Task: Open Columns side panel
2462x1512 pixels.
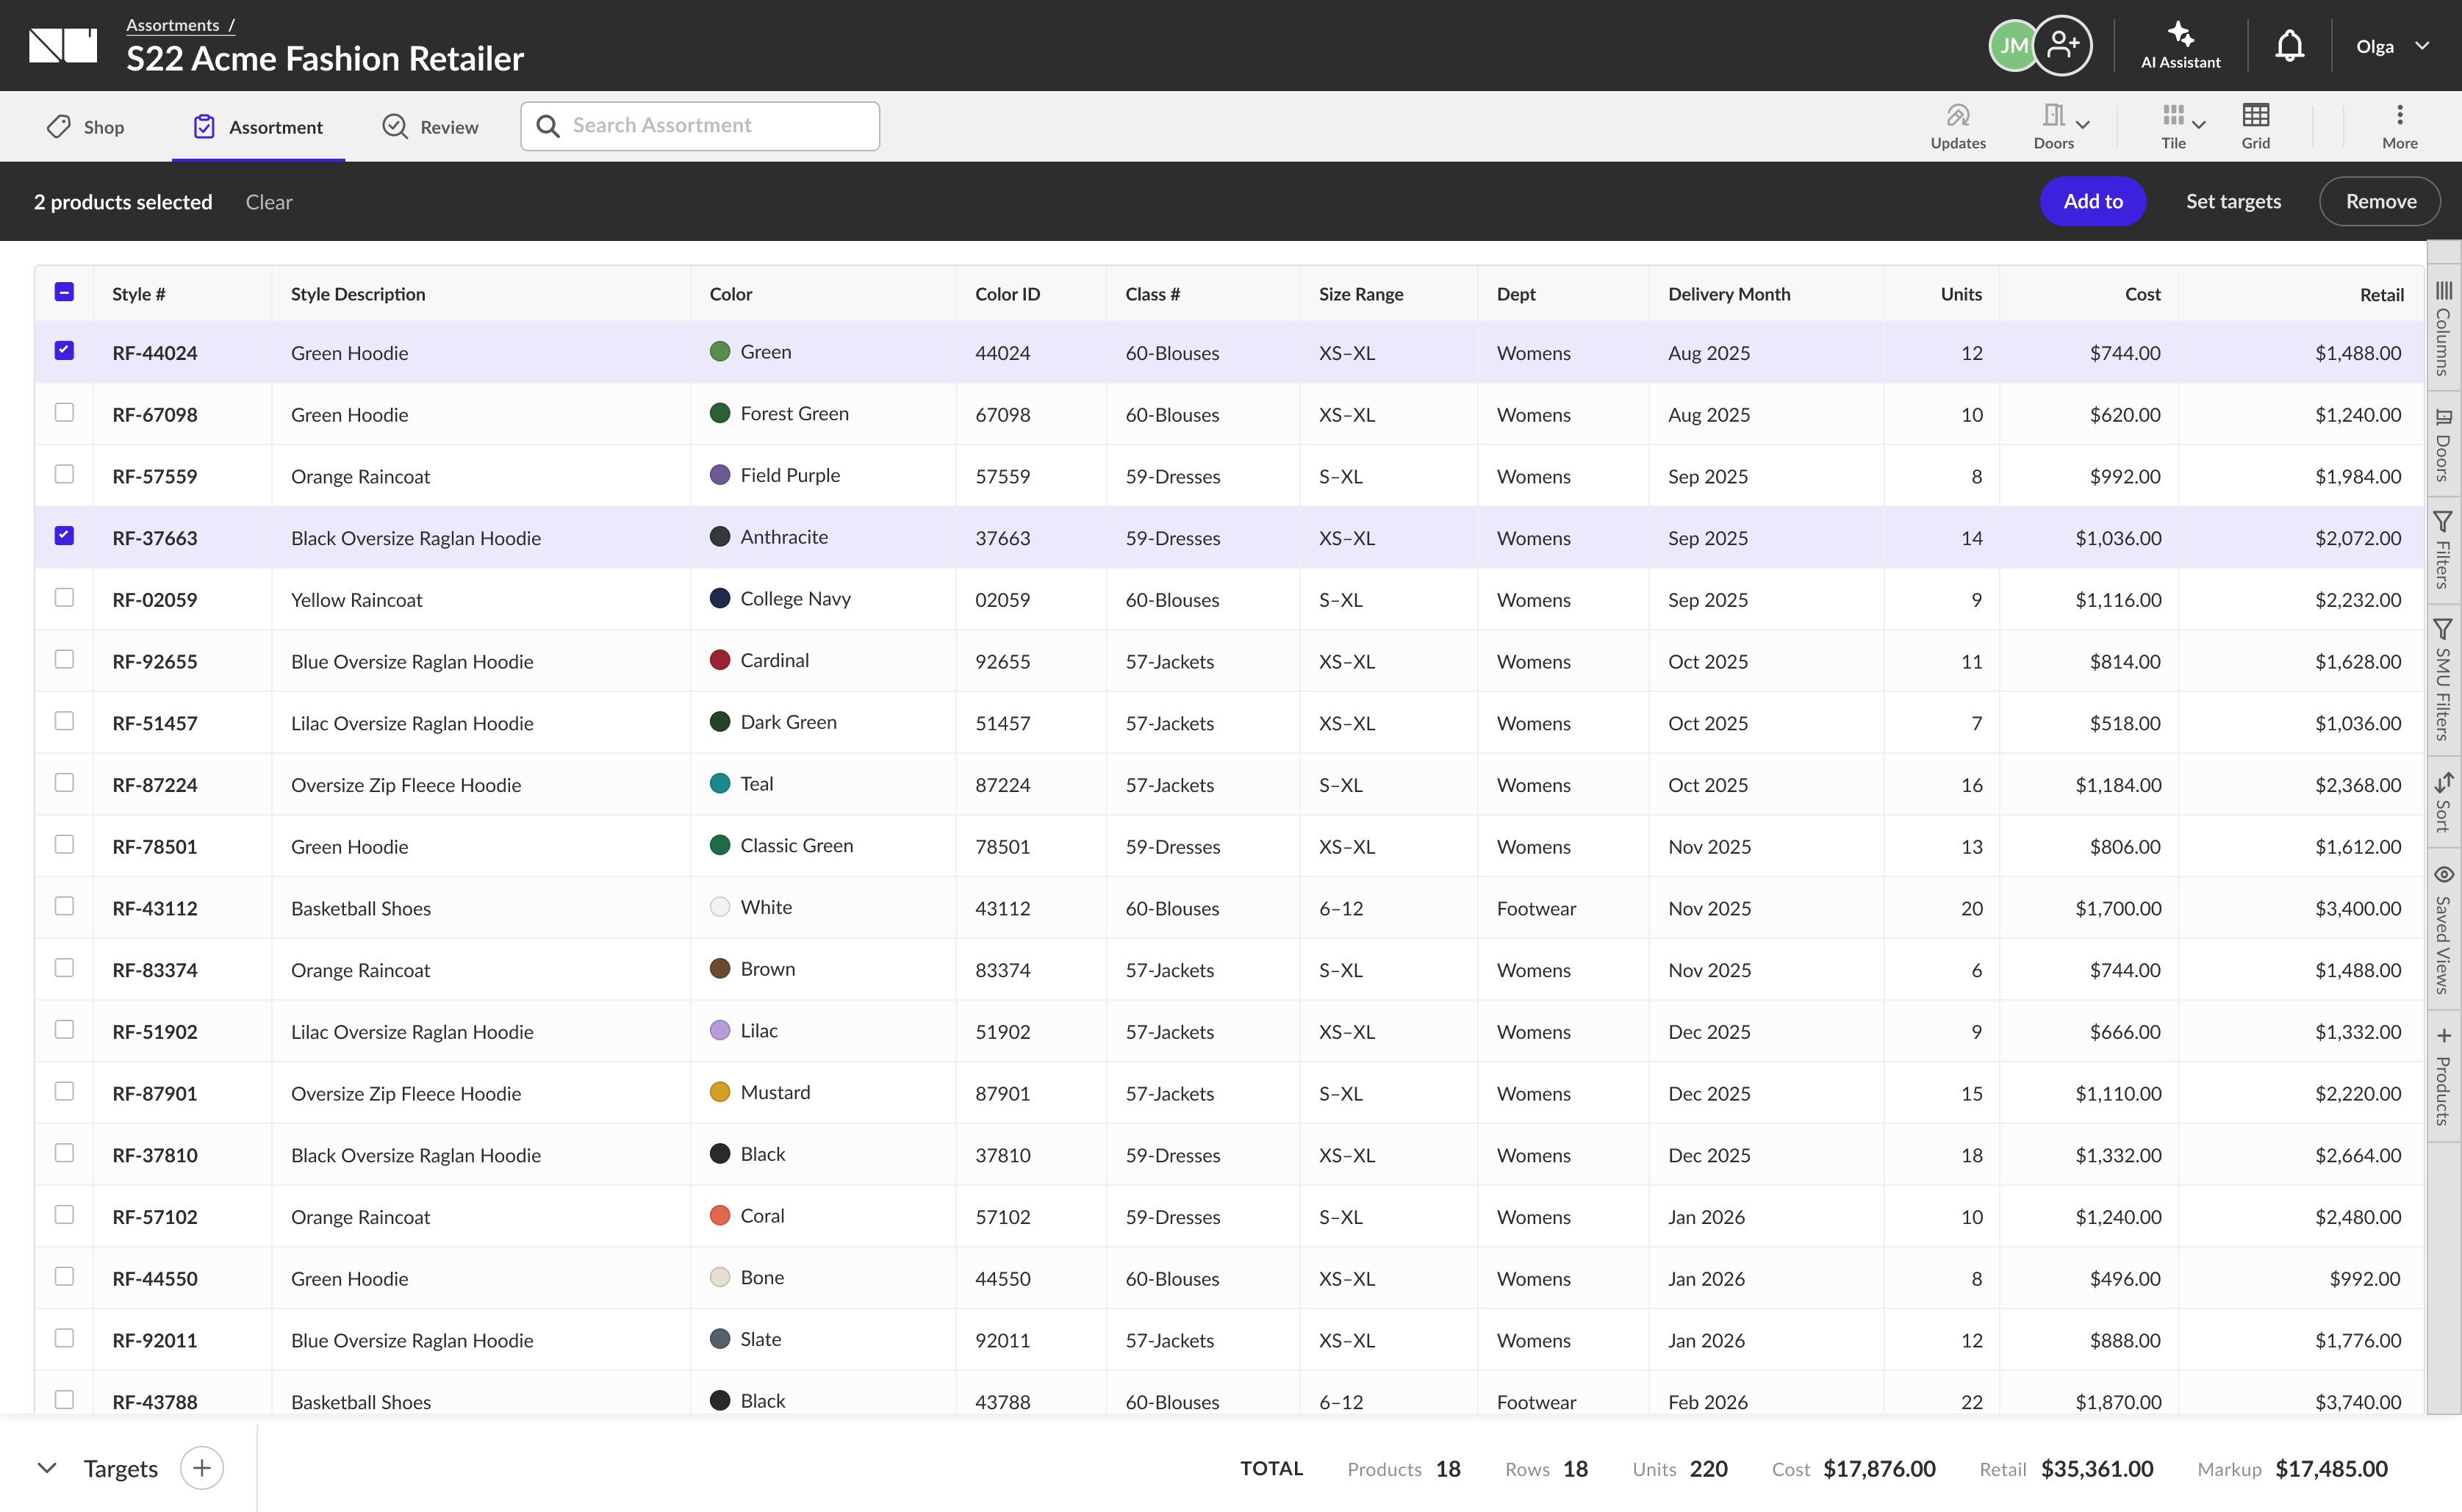Action: pos(2443,328)
